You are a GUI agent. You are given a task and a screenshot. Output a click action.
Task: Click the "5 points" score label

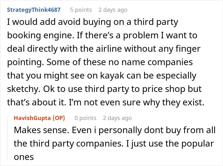81,10
